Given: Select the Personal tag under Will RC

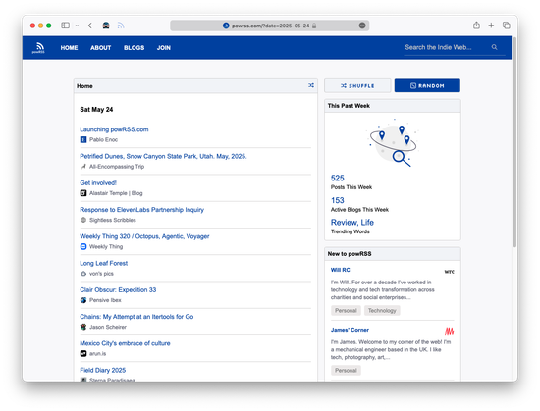Looking at the screenshot, I should click(x=346, y=311).
